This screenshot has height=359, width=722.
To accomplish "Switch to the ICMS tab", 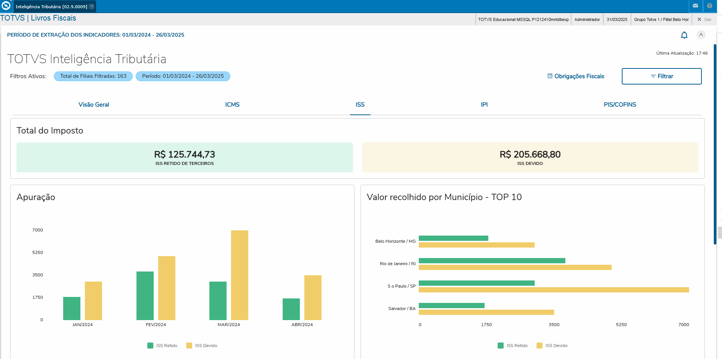I will 232,105.
